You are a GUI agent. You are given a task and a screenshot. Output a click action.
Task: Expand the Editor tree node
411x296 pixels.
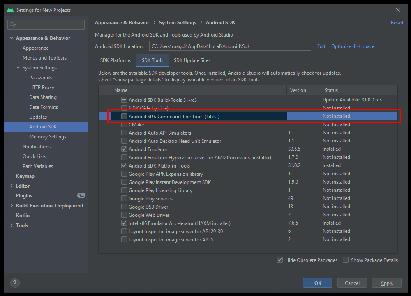click(x=12, y=186)
